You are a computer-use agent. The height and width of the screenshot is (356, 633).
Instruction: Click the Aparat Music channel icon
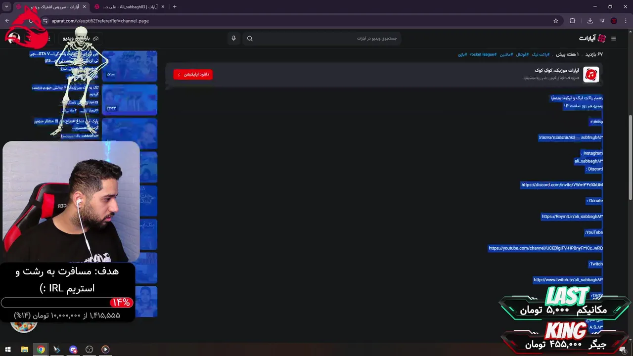pyautogui.click(x=591, y=75)
